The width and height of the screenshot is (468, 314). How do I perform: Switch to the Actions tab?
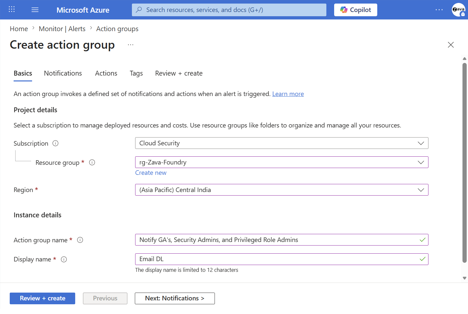[106, 73]
